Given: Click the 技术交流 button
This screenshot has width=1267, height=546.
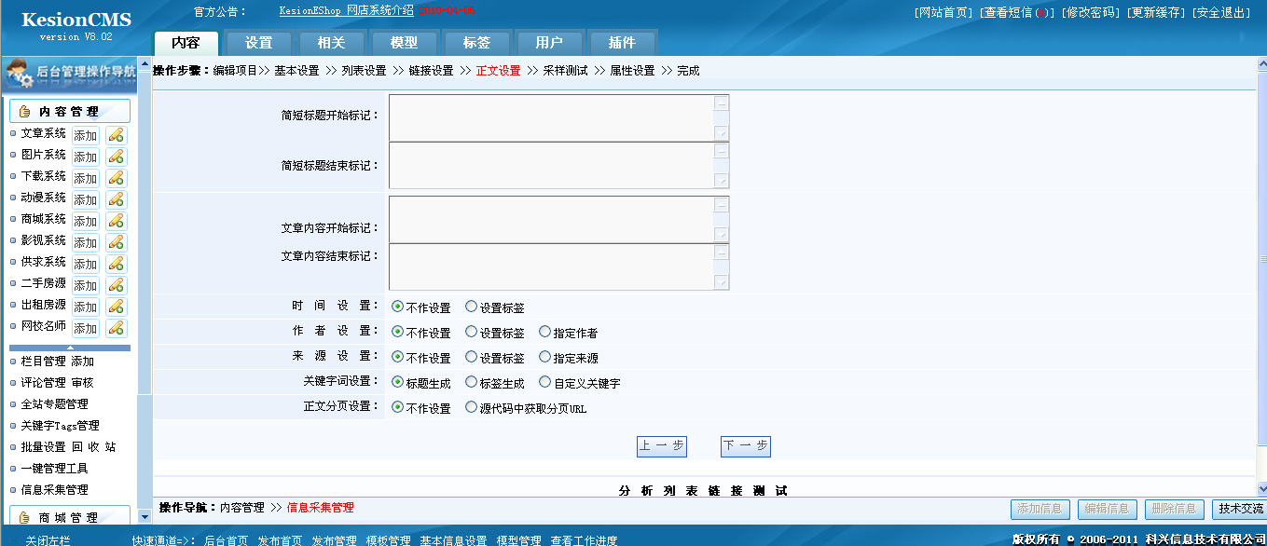Looking at the screenshot, I should pos(1240,509).
